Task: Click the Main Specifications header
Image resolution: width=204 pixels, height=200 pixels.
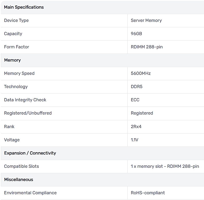Action: 24,7
